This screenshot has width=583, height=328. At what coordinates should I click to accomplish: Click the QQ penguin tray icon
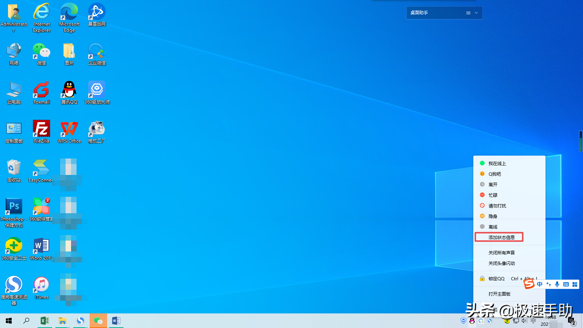pyautogui.click(x=472, y=321)
